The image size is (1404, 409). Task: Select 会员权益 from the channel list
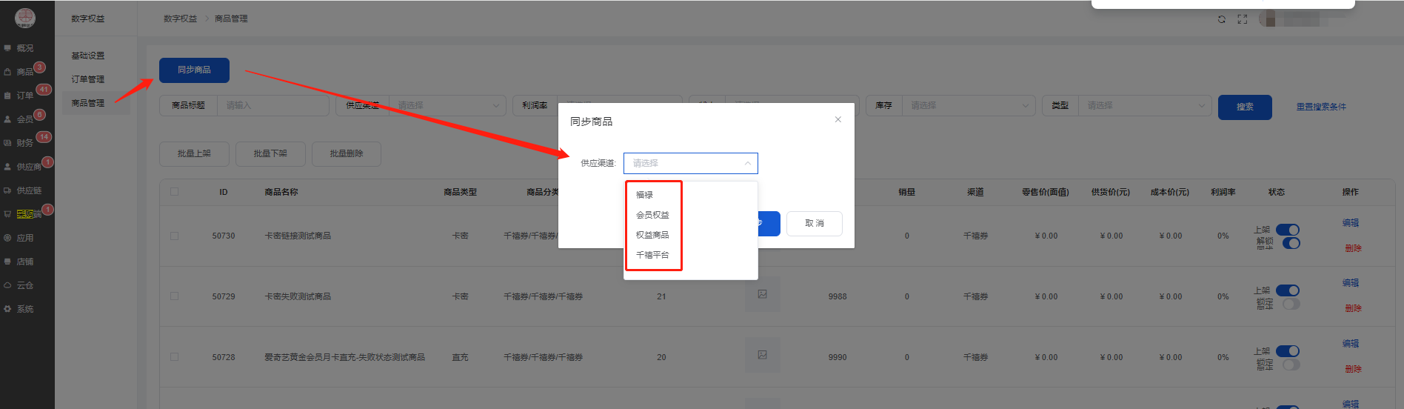pos(652,215)
